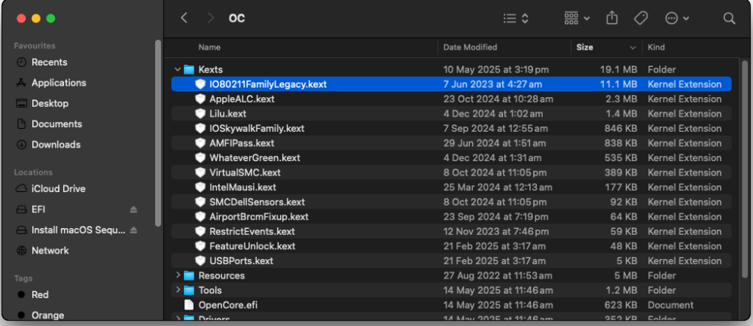
Task: Sort by the Kind column header
Action: click(x=656, y=47)
